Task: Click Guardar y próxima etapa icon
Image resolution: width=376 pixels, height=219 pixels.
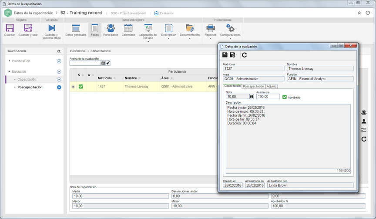Action: click(51, 28)
